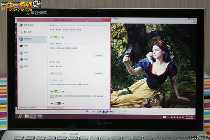The image size is (210, 140).
Task: Open Internet Explorer from the taskbar
Action: pos(20,116)
